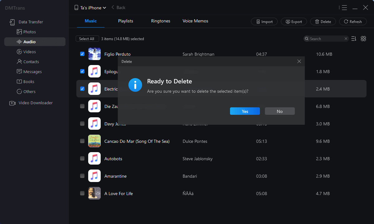Screen dimensions: 374x224
Task: Click the Cancao Do Mar album thumbnail
Action: [94, 141]
